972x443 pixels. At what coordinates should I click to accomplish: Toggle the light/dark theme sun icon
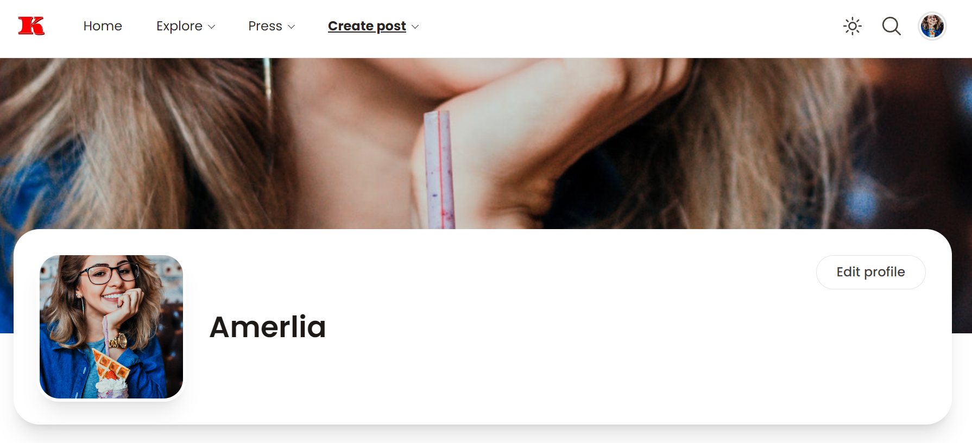coord(853,26)
